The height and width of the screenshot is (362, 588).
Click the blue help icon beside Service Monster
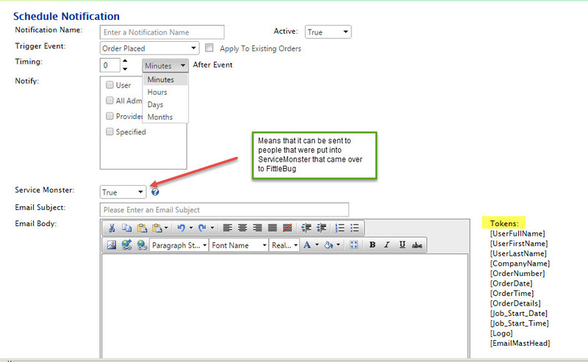(x=155, y=192)
